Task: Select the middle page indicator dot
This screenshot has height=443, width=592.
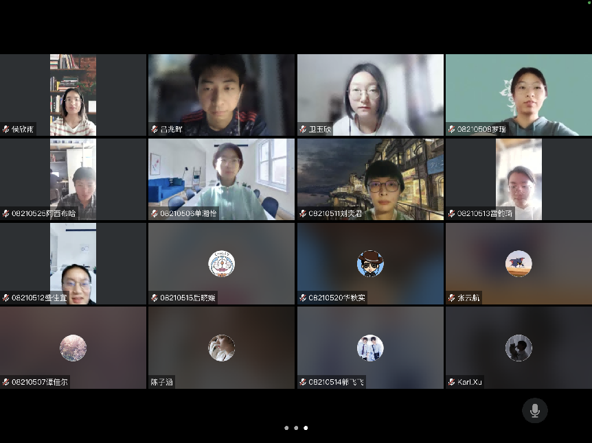Action: coord(296,428)
